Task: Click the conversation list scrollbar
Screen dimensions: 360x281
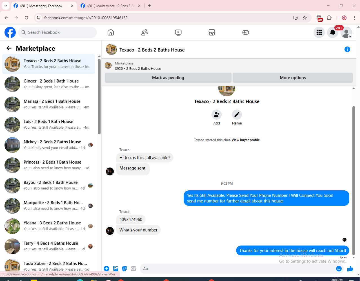Action: click(99, 97)
